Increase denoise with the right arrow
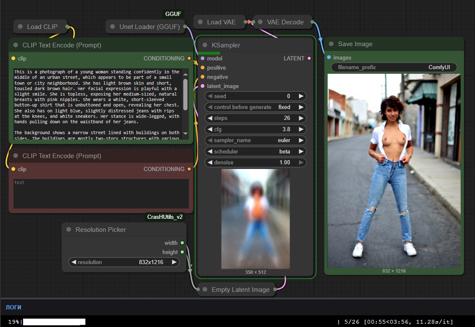475x327 pixels. click(x=301, y=162)
